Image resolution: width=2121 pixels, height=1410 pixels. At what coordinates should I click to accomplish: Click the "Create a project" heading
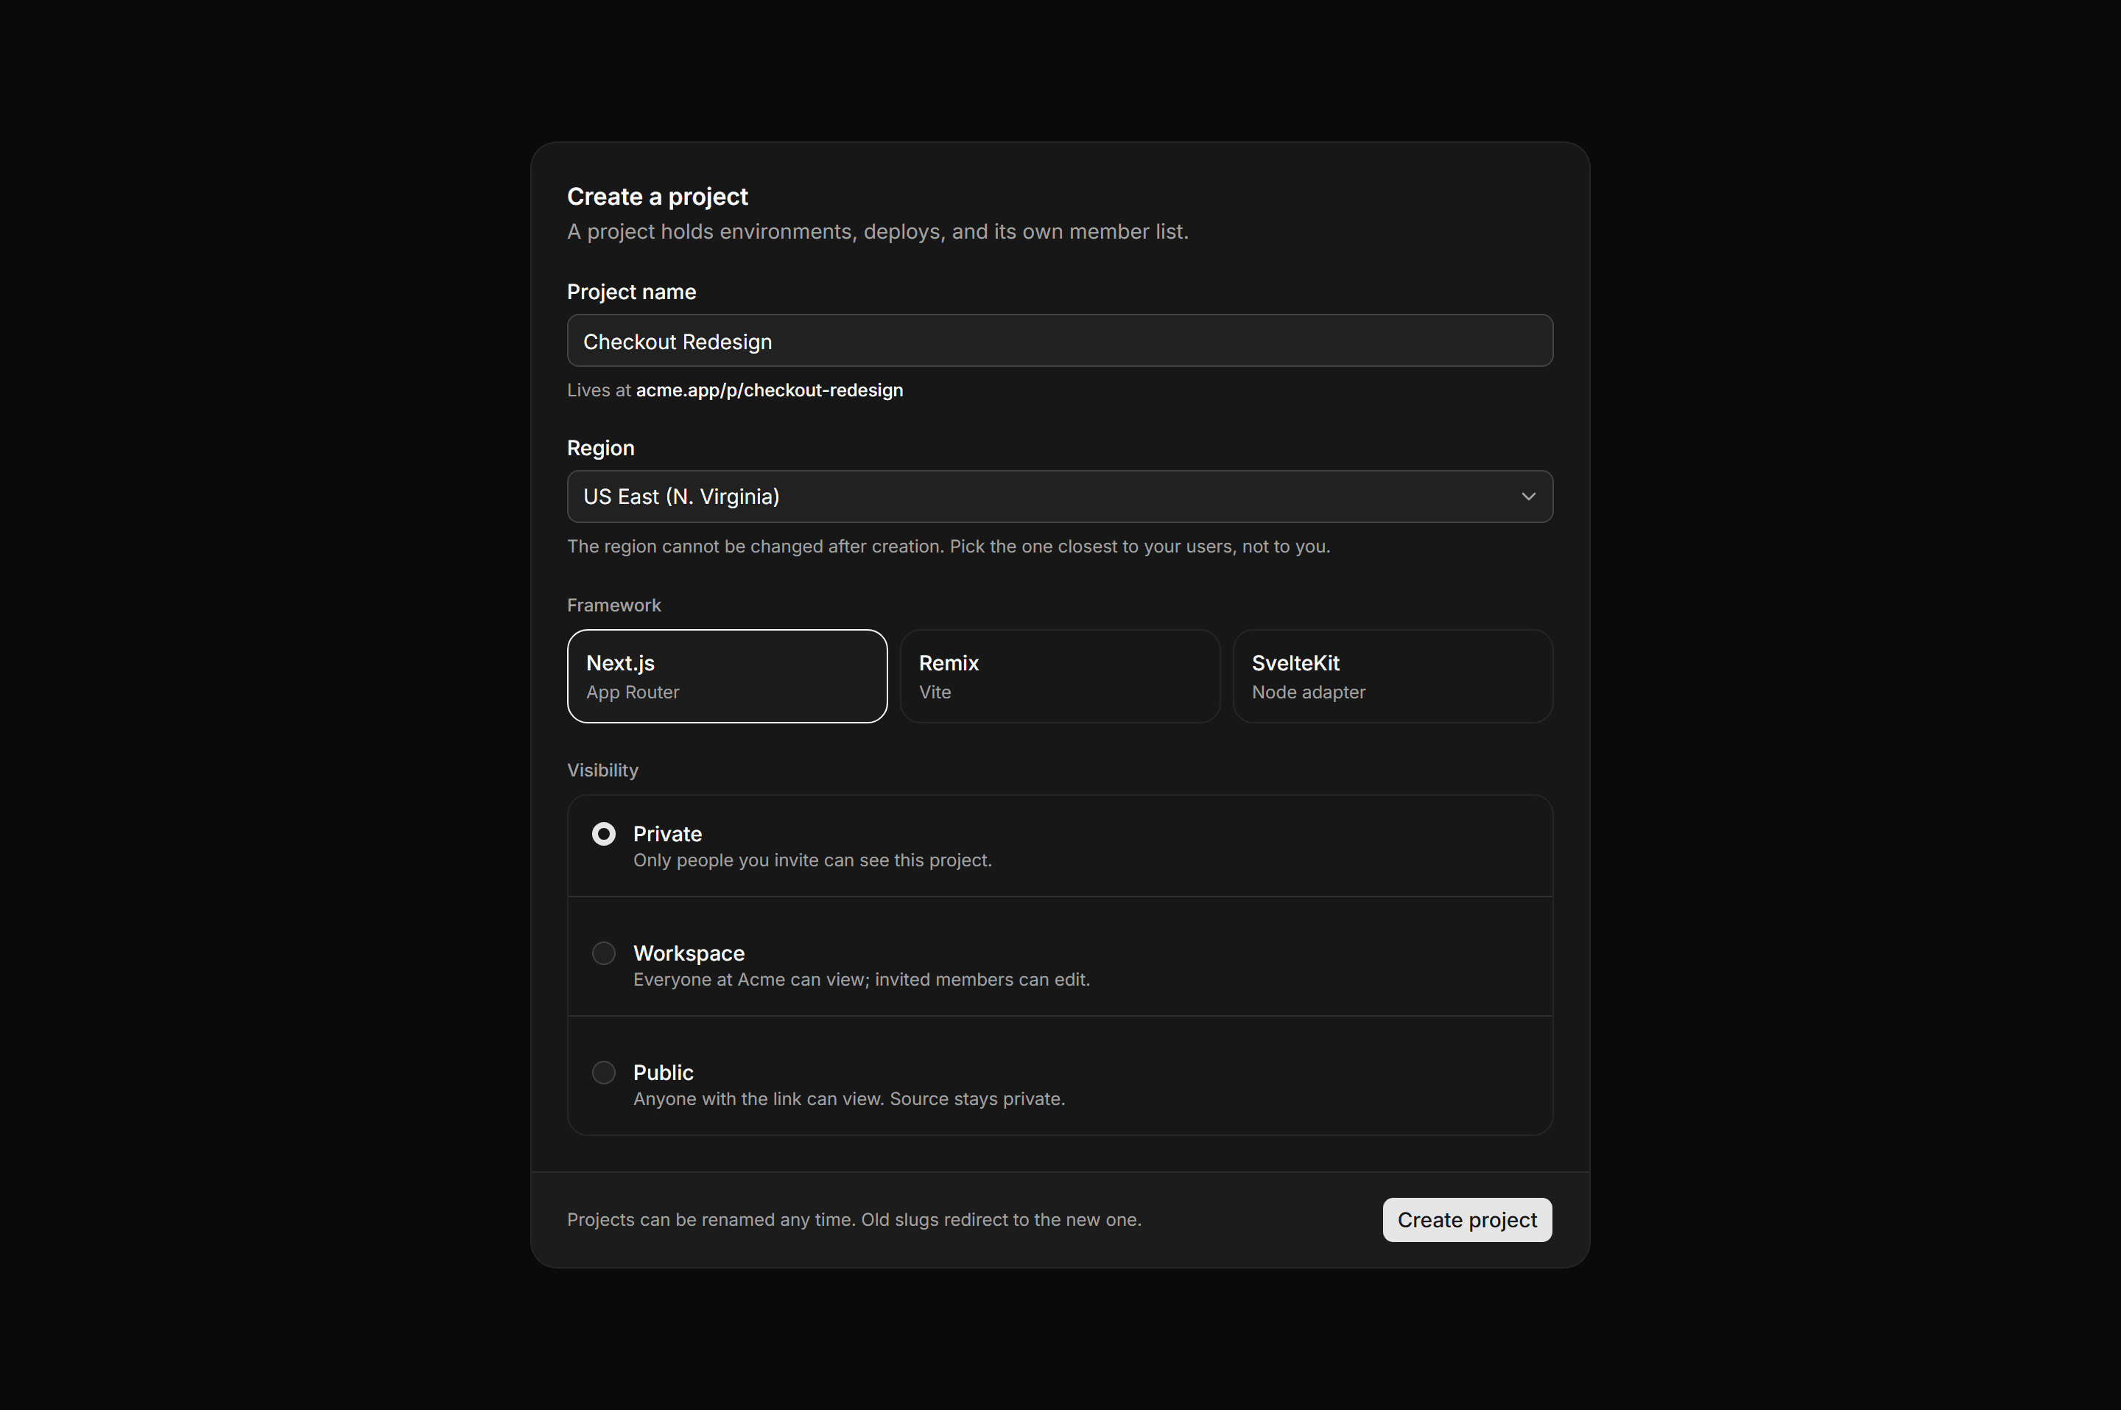pyautogui.click(x=657, y=196)
